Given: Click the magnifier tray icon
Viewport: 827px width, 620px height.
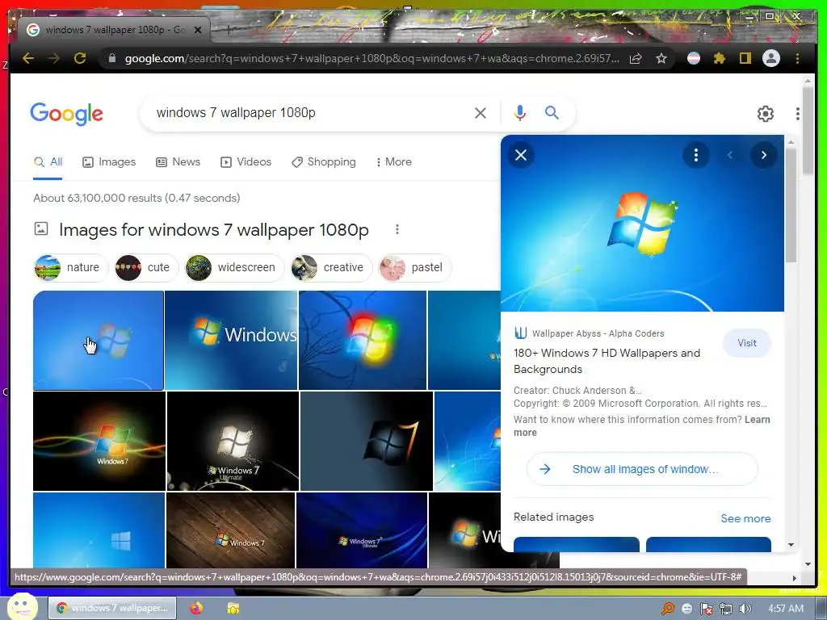Looking at the screenshot, I should point(668,609).
